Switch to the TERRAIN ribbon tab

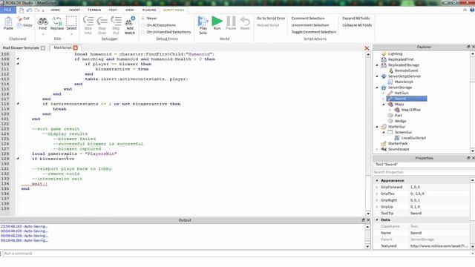coord(94,10)
